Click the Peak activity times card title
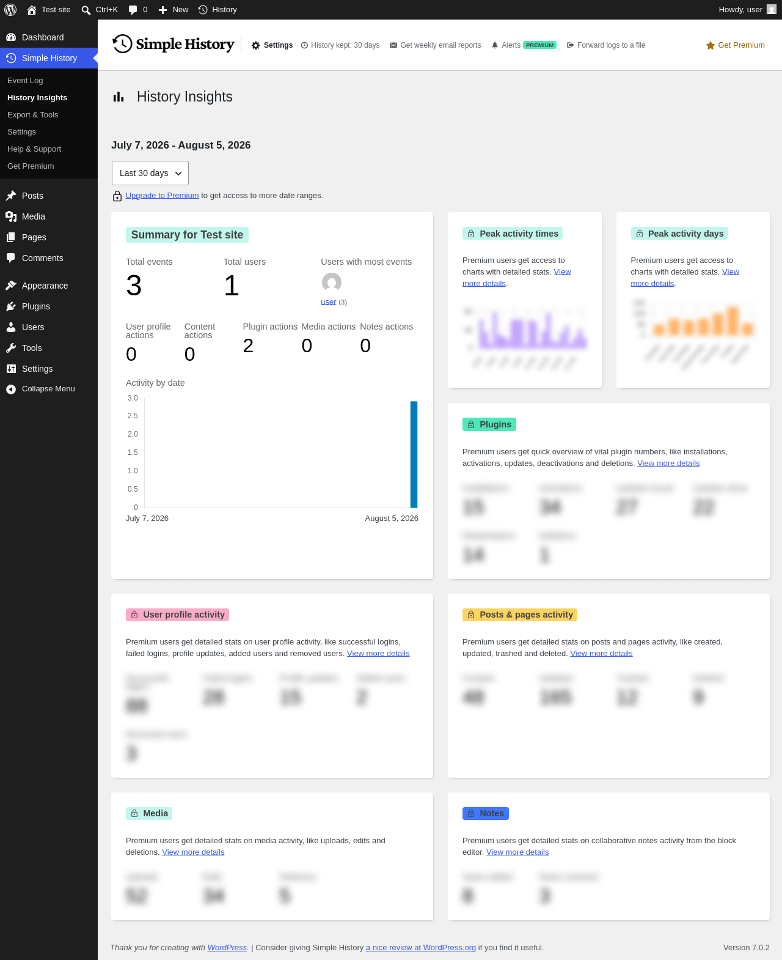The height and width of the screenshot is (960, 782). (x=513, y=234)
